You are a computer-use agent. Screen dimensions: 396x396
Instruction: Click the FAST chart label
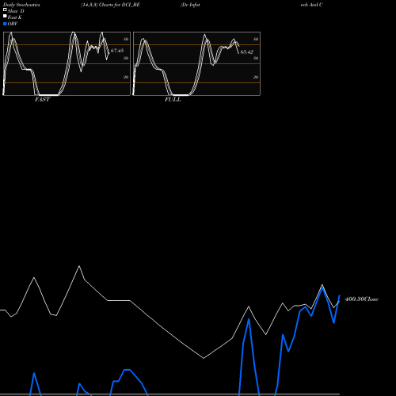pyautogui.click(x=42, y=100)
